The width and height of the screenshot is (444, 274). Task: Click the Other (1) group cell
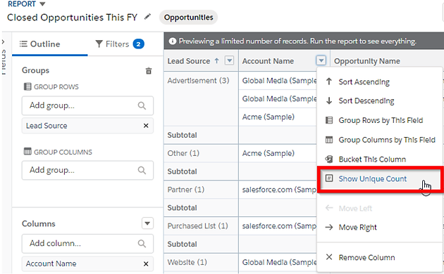point(201,153)
